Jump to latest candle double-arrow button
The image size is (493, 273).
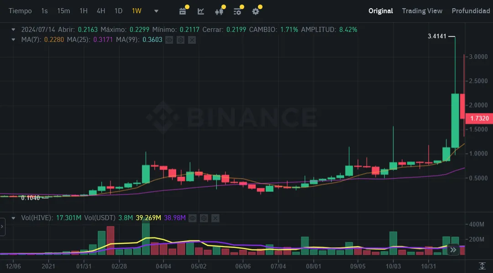click(x=453, y=250)
